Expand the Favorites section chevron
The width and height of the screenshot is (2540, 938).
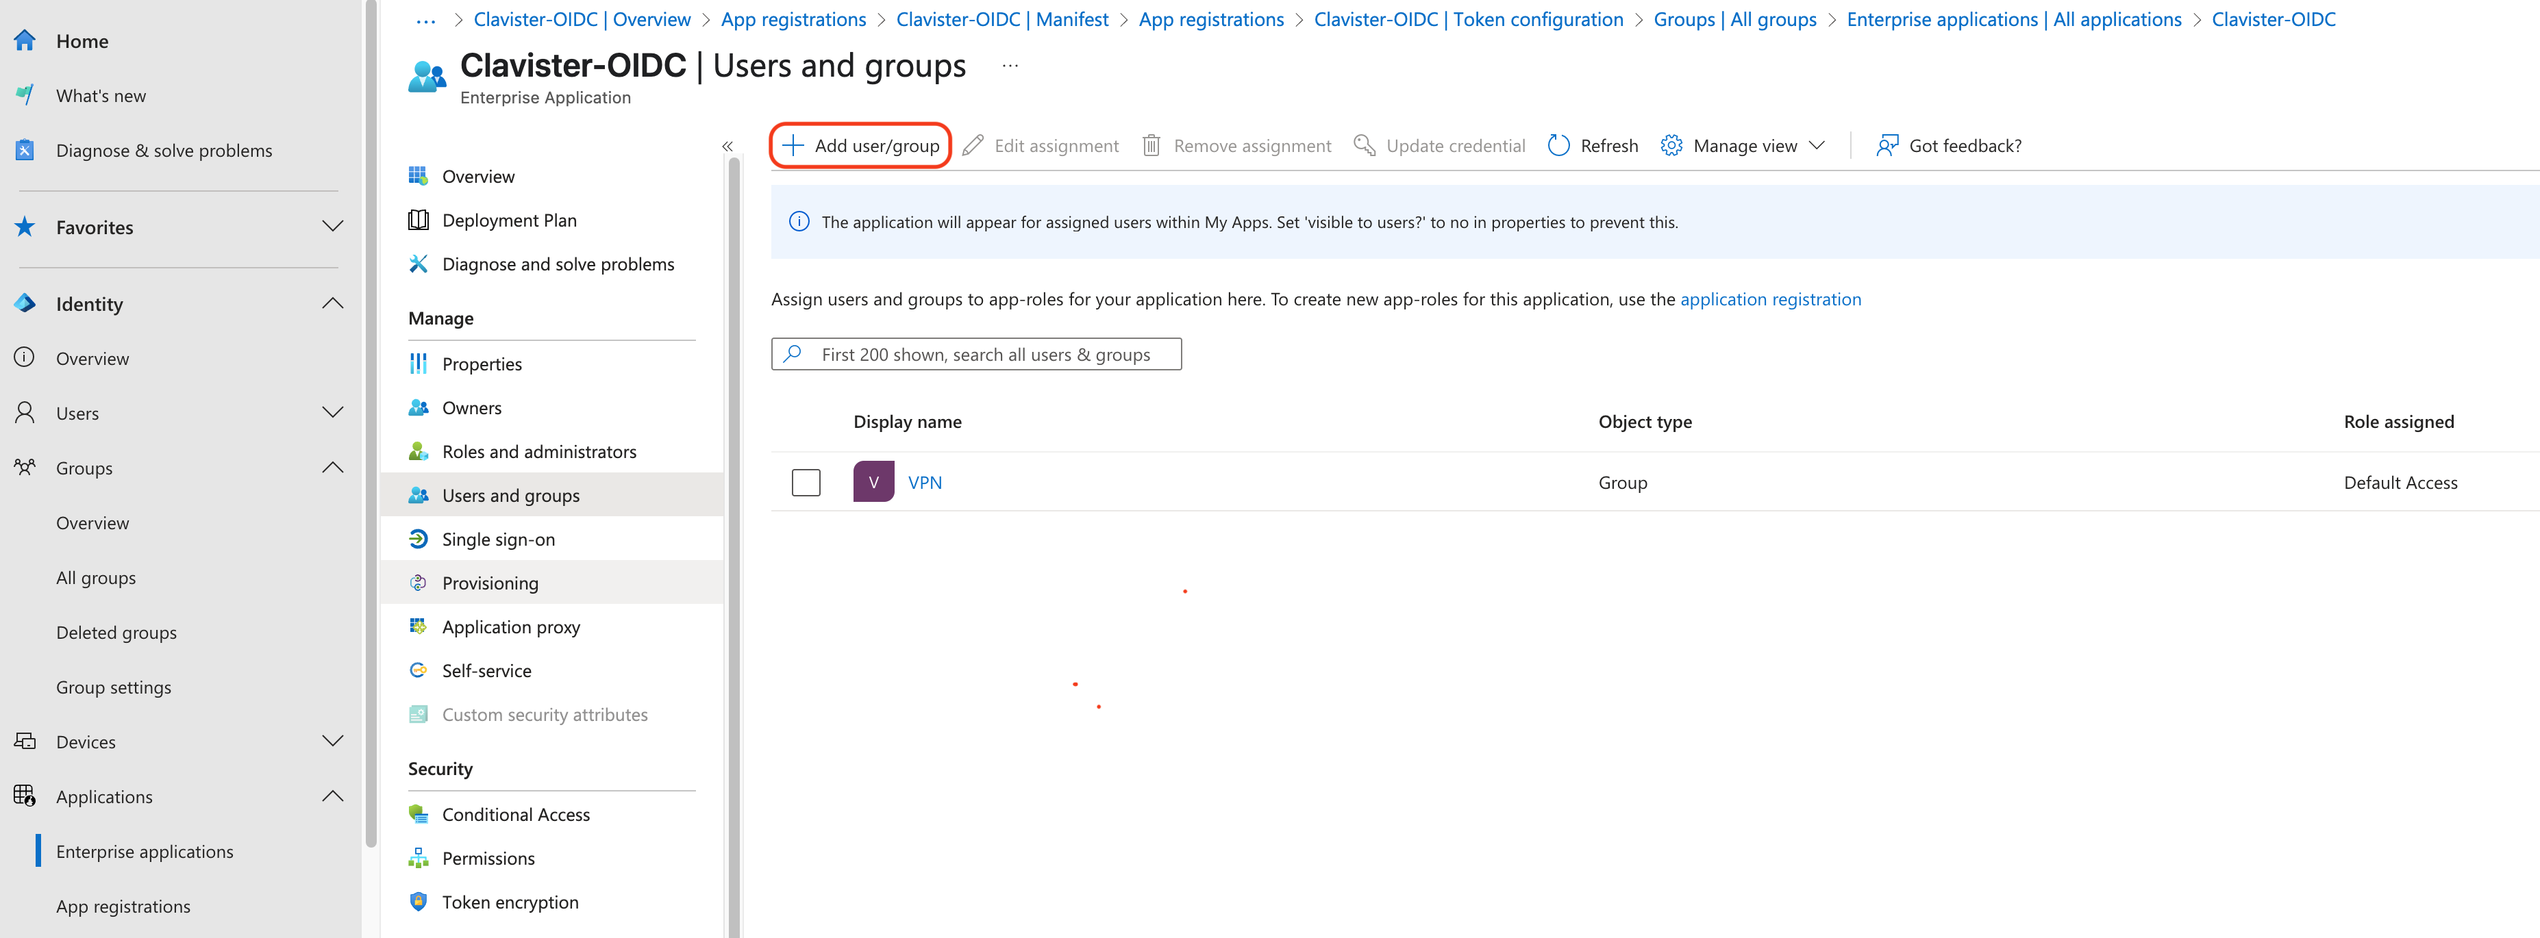coord(332,227)
